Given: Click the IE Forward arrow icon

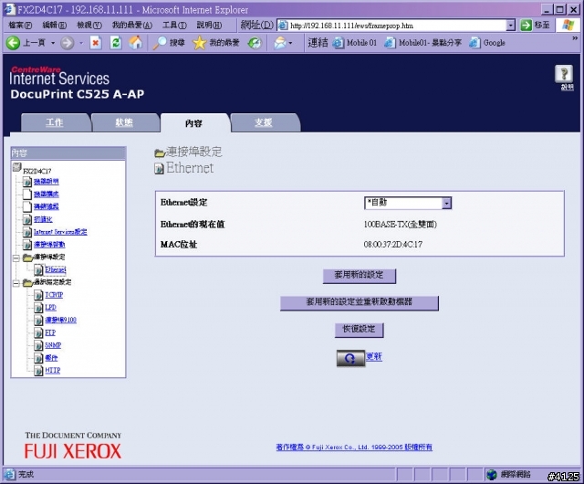Looking at the screenshot, I should click(67, 43).
